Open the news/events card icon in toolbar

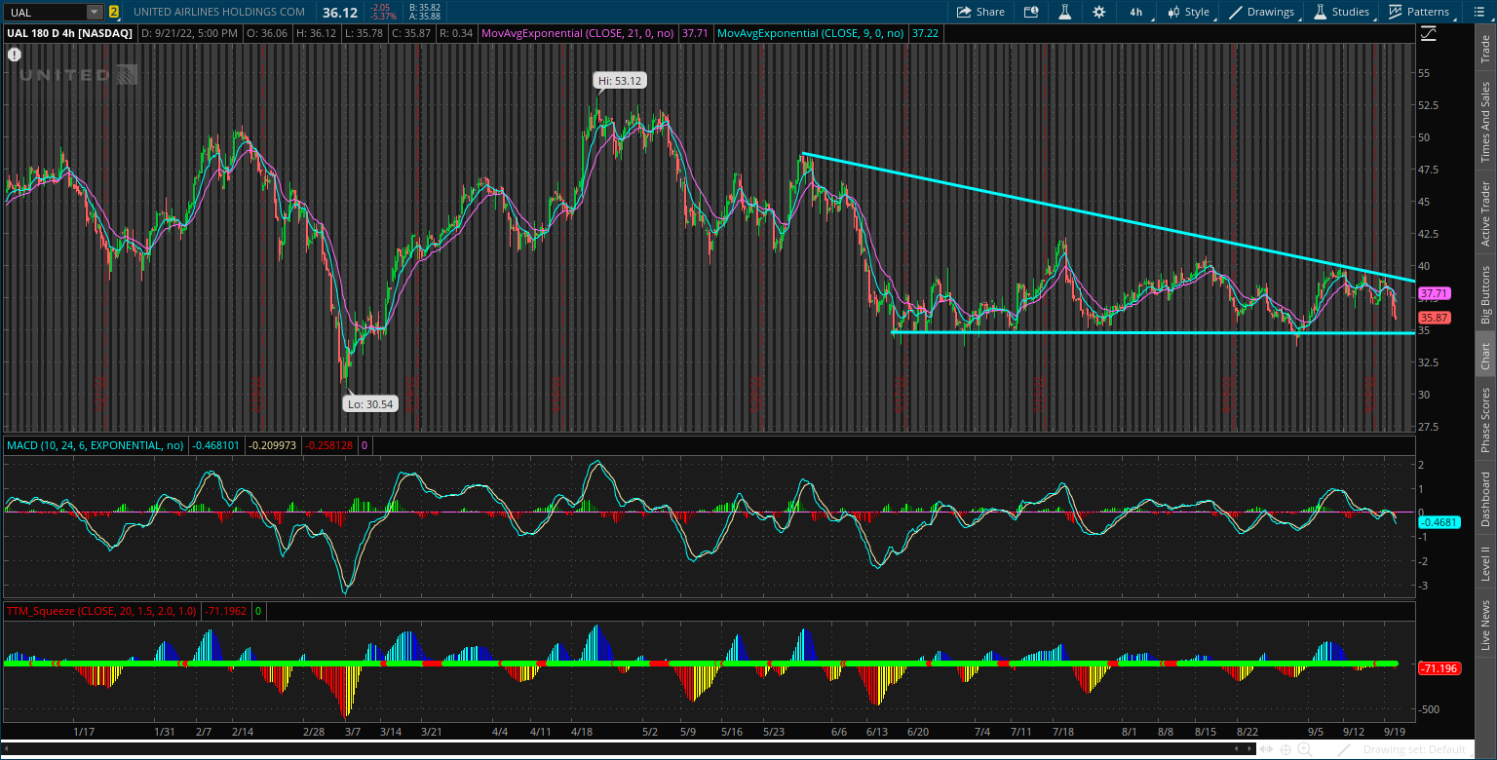(x=1031, y=12)
